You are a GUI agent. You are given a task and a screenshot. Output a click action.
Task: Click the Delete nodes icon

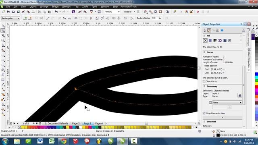coord(30,18)
